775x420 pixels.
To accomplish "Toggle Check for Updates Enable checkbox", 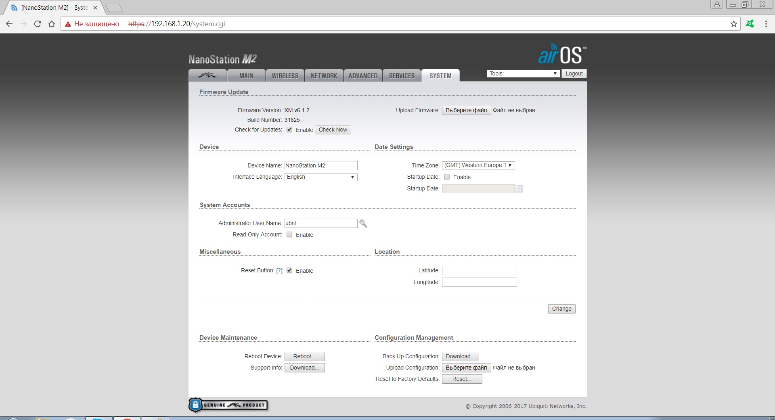I will (x=289, y=130).
